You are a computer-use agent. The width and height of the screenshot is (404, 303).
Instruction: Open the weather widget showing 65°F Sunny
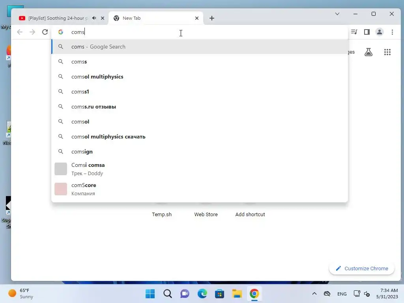(21, 294)
